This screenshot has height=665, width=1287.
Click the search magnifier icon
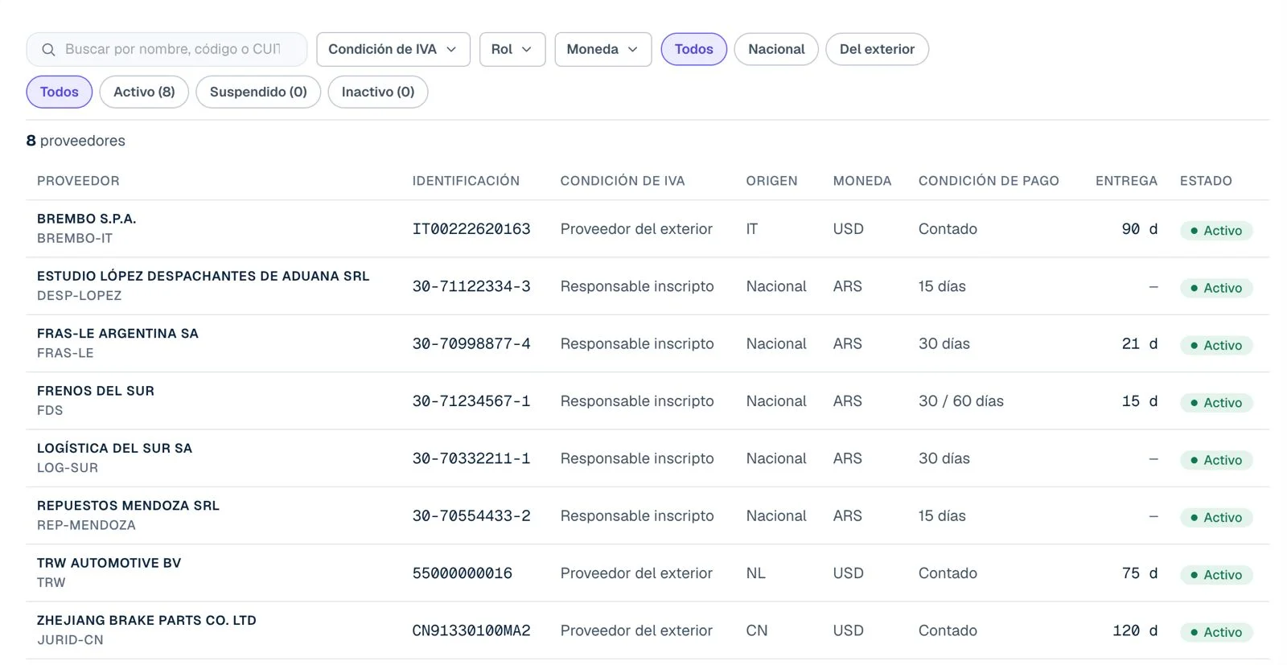pos(48,50)
